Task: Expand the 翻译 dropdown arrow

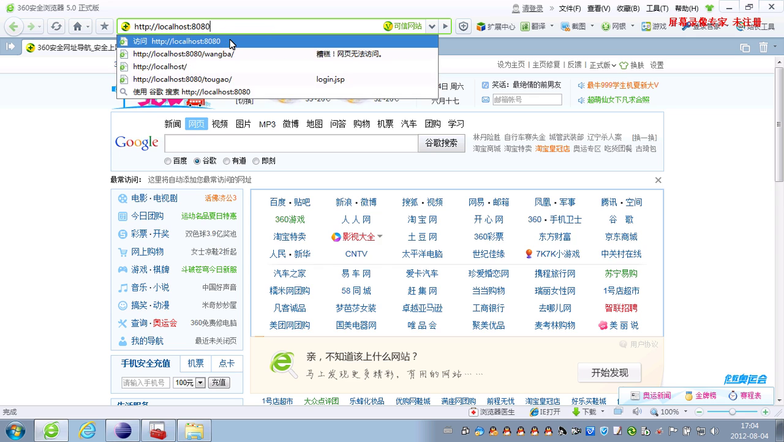Action: pyautogui.click(x=552, y=26)
